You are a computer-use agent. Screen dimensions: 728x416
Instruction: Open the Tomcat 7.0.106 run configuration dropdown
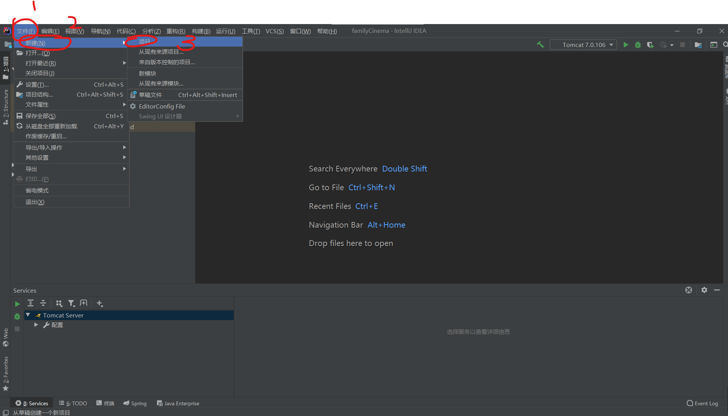(583, 45)
